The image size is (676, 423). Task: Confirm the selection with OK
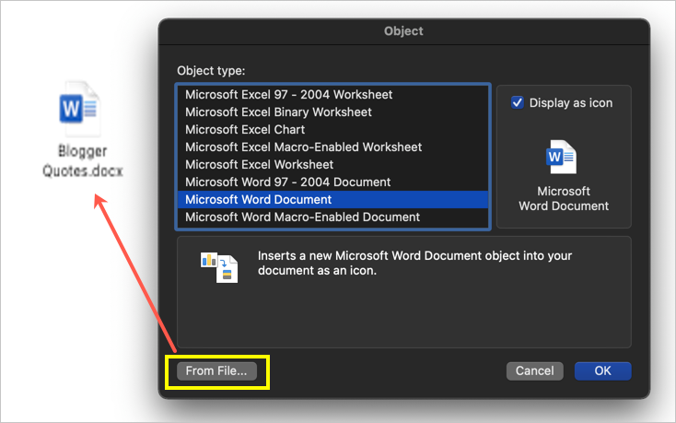pos(602,370)
